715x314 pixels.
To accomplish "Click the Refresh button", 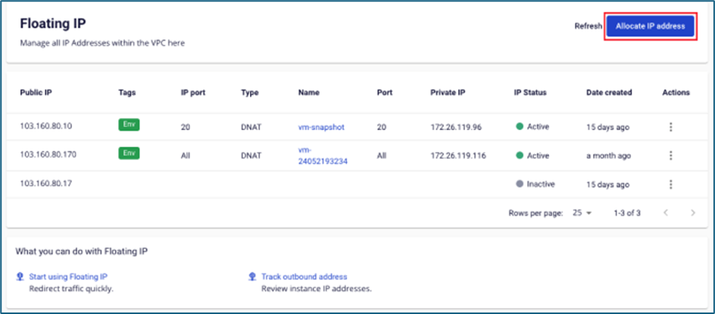I will coord(588,26).
